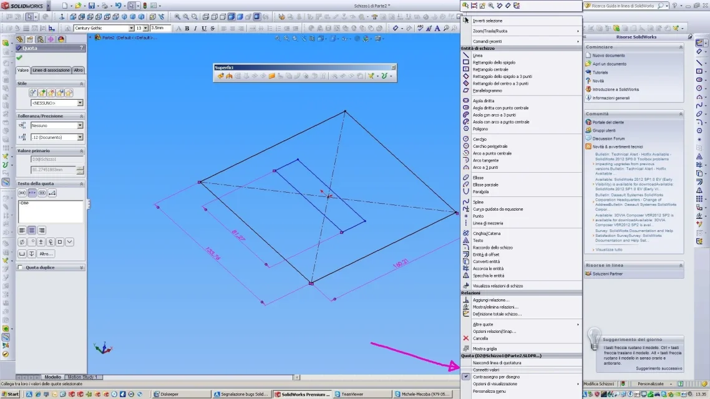
Task: Open the Stile <NESSUNO> dropdown
Action: tap(80, 103)
